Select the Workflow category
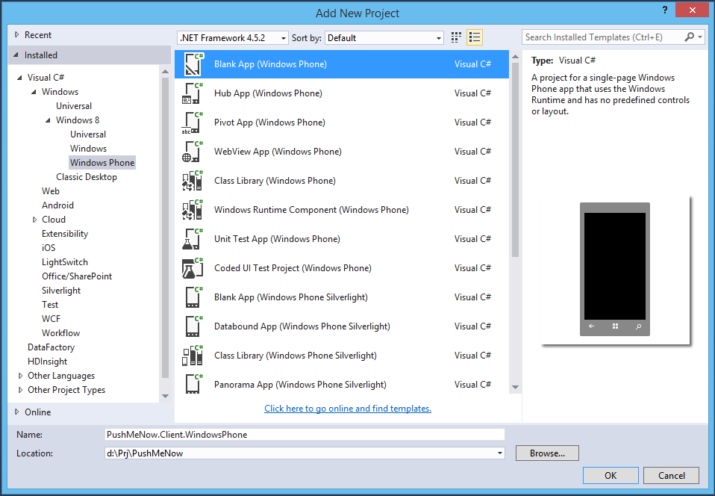715x496 pixels. coord(60,333)
